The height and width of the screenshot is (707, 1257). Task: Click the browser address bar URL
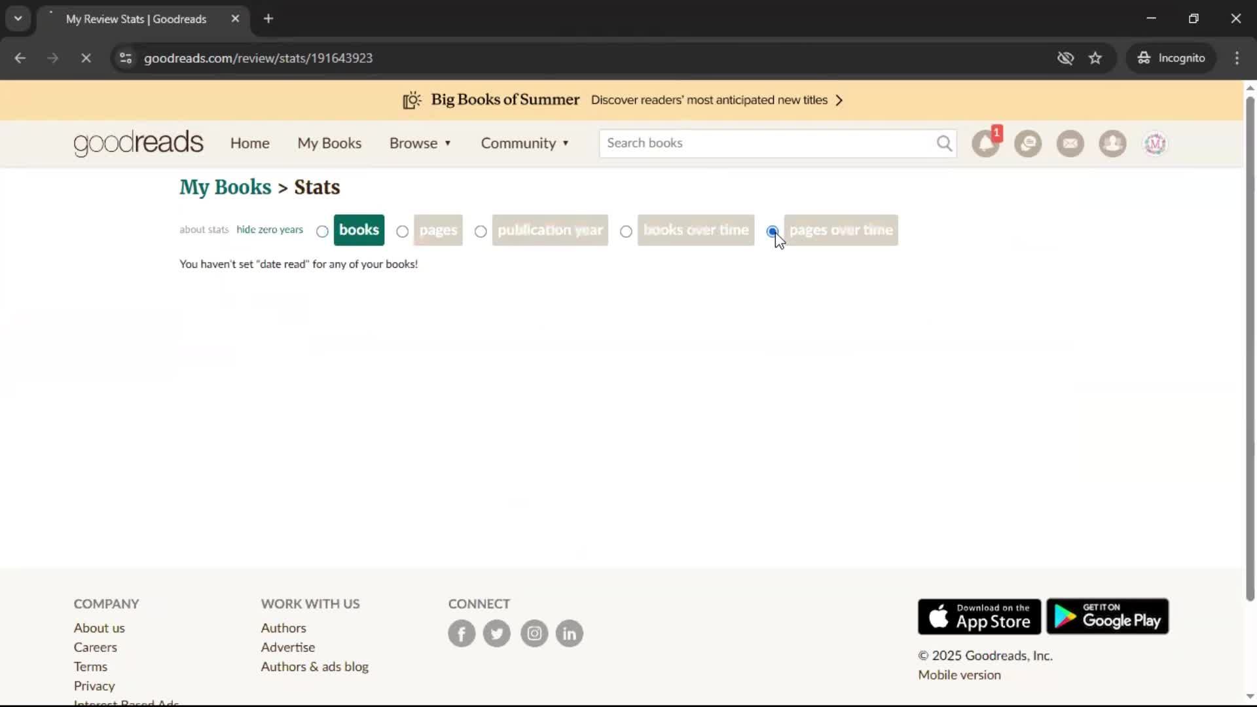pyautogui.click(x=258, y=58)
